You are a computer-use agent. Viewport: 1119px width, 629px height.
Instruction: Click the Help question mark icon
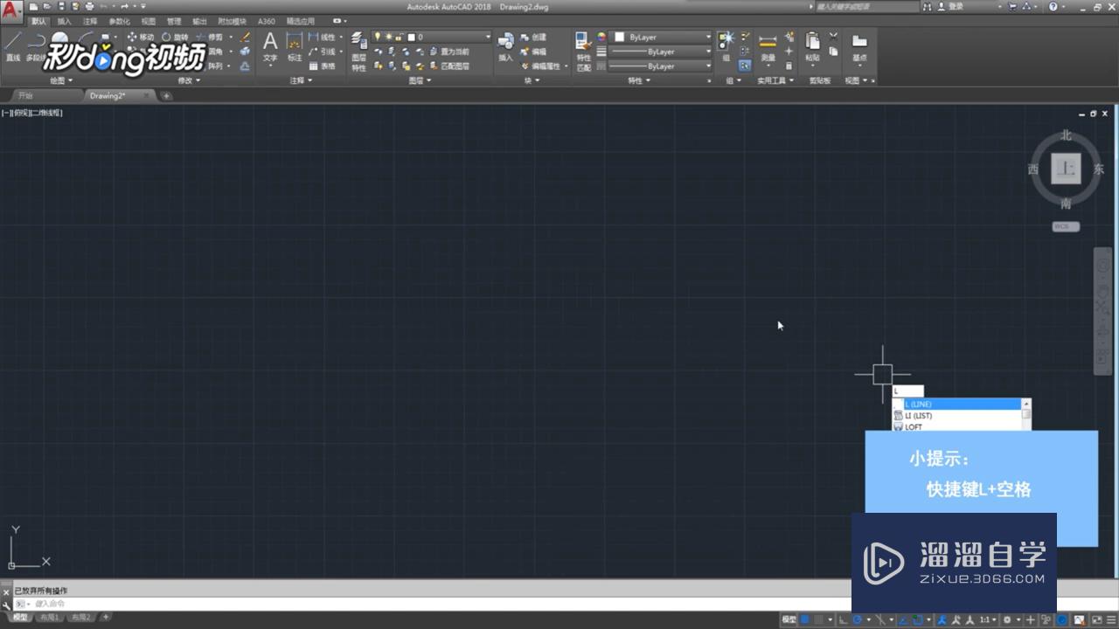1053,7
